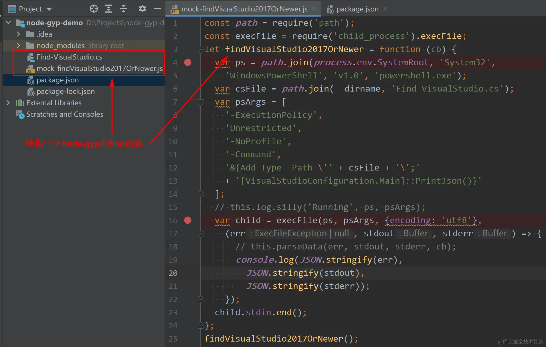Viewport: 546px width, 347px height.
Task: Click the locate/select opened file target icon
Action: coord(94,9)
